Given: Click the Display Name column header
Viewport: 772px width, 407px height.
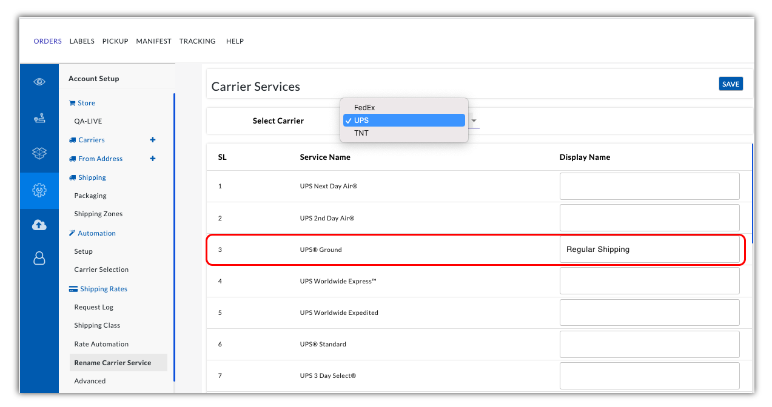Looking at the screenshot, I should (585, 157).
